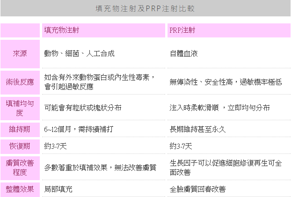
Task: Click the 膚質改善程度 row label
Action: pyautogui.click(x=20, y=168)
